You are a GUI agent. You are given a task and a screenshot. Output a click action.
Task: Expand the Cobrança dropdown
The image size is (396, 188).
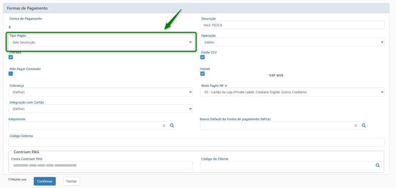click(x=101, y=92)
